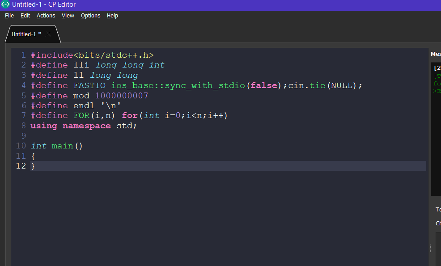The width and height of the screenshot is (441, 266).
Task: Click line 1 with #include<bits/stdc++.h>
Action: (92, 55)
